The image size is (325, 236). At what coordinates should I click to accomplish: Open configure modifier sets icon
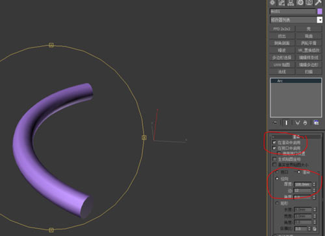316,123
